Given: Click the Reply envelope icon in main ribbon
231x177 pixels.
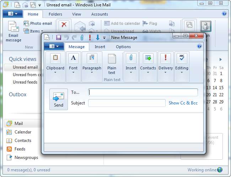Looking at the screenshot, I should 80,27.
